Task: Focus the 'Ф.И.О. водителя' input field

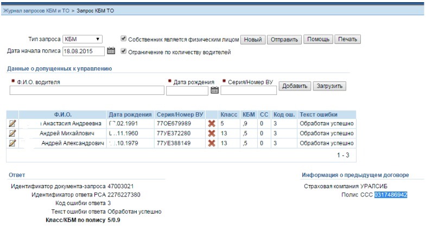Action: pos(87,91)
